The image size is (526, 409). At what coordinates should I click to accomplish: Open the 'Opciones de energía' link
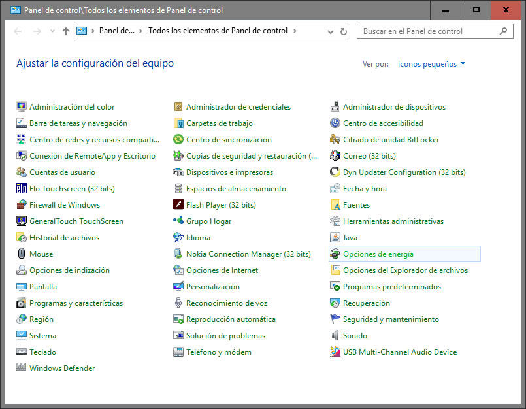[378, 254]
